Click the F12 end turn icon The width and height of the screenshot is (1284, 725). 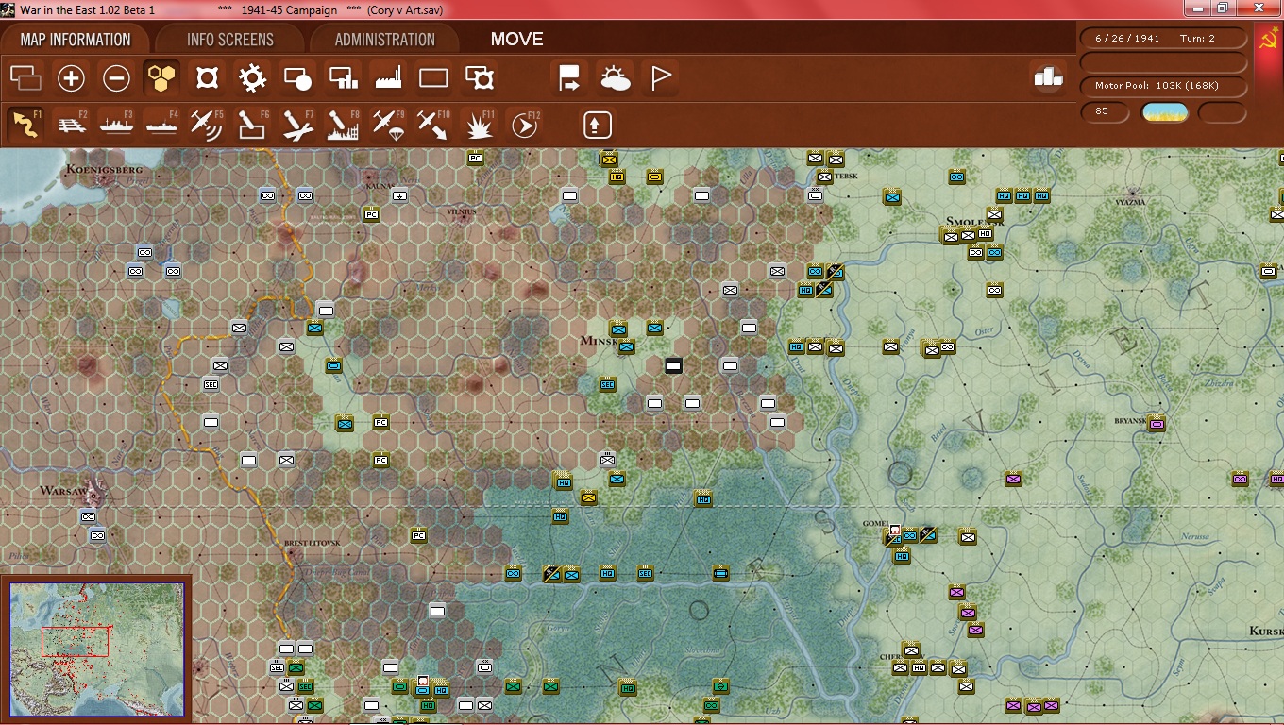[x=523, y=124]
